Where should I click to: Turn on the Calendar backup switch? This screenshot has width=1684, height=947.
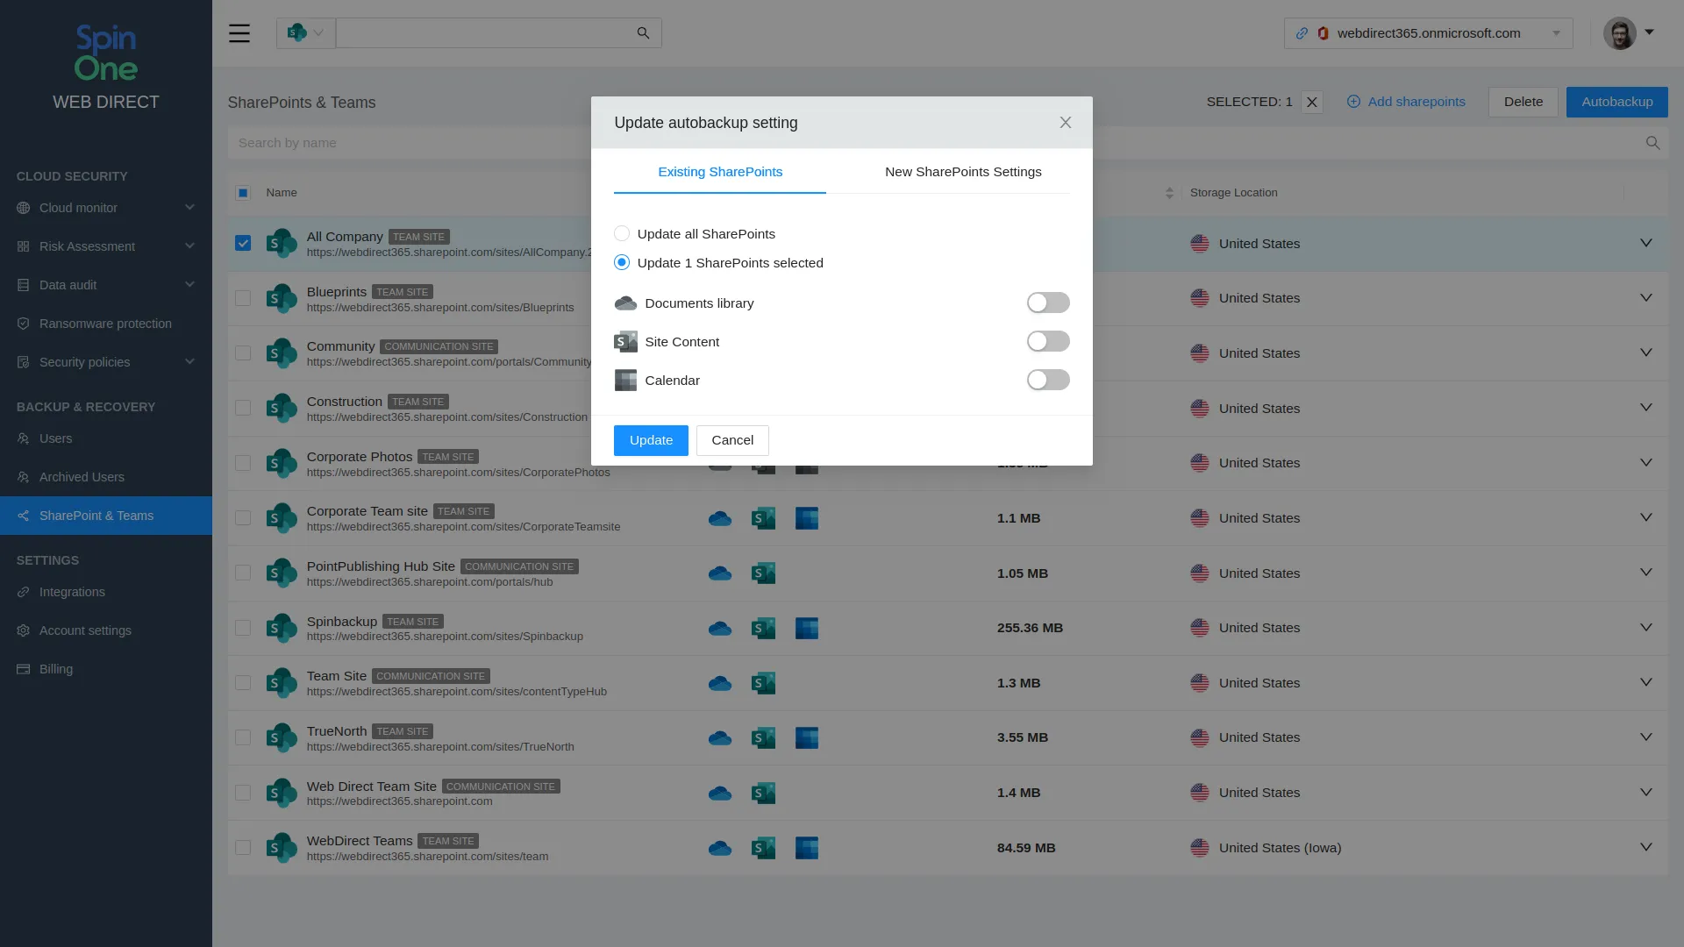(1048, 380)
